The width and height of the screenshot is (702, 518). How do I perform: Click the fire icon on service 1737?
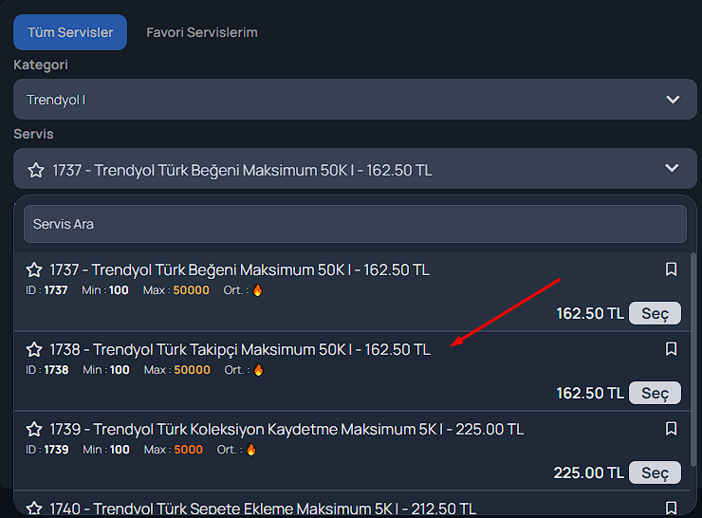pyautogui.click(x=257, y=290)
